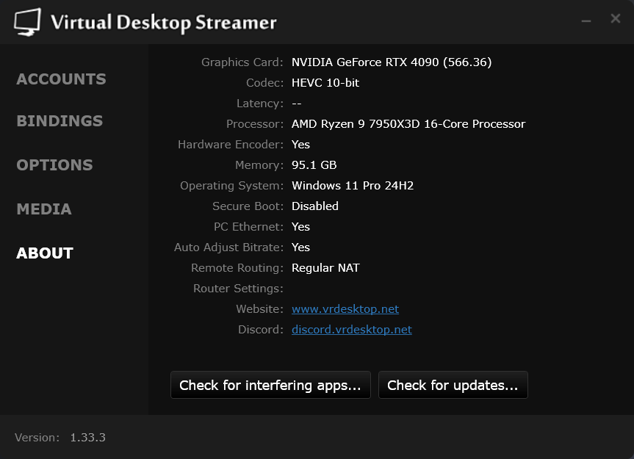Image resolution: width=634 pixels, height=459 pixels.
Task: Click the Windows 11 Pro 24H2 text
Action: point(352,185)
